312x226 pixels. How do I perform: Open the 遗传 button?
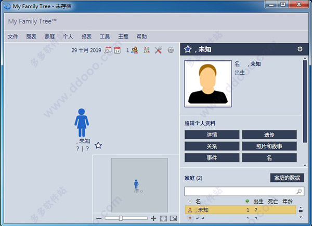coord(269,135)
